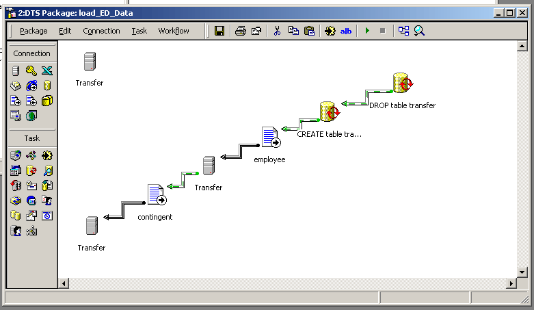Add a Transfer Jobs clock task
The image size is (534, 310).
tap(47, 216)
